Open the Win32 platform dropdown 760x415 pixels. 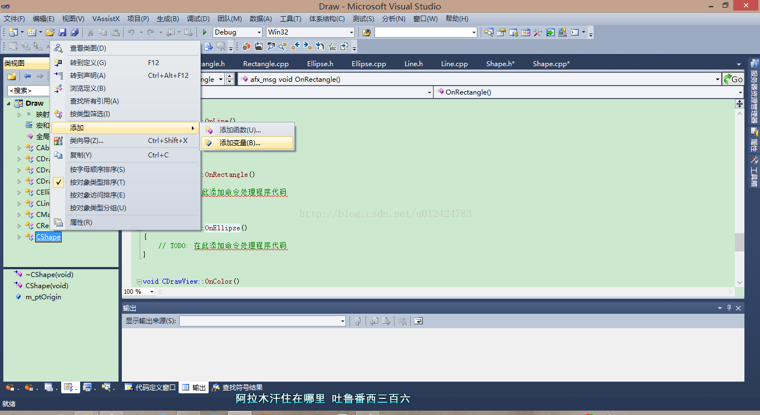pyautogui.click(x=351, y=32)
